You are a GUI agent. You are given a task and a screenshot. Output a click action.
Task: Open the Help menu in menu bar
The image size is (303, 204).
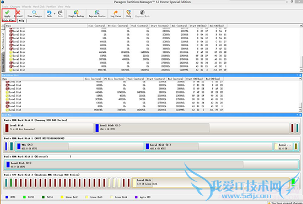click(x=68, y=7)
